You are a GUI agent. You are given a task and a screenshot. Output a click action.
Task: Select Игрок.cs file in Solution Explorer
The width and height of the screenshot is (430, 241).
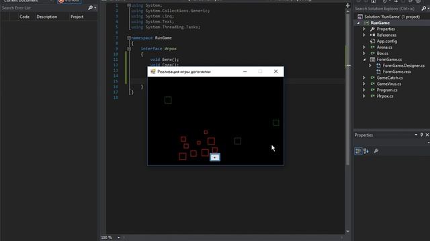click(385, 96)
